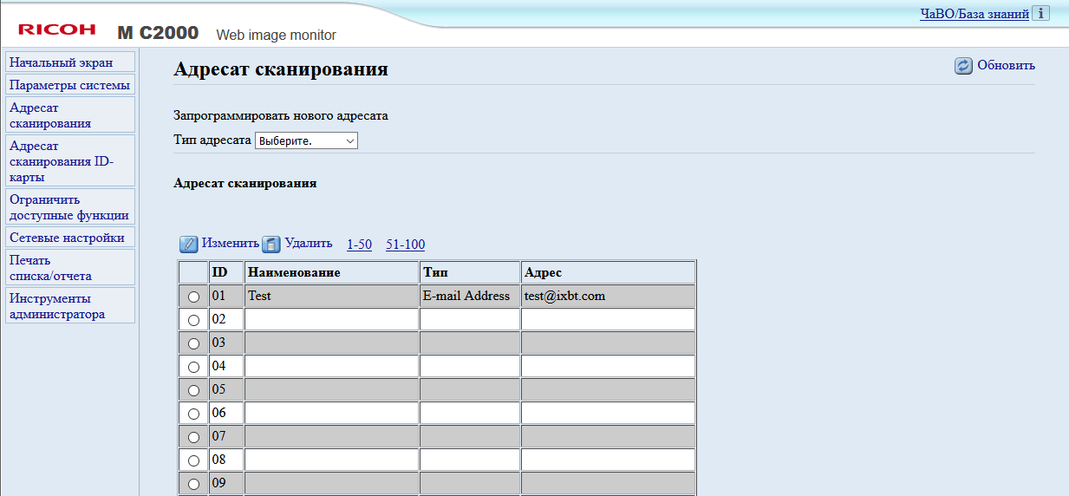The height and width of the screenshot is (496, 1069).
Task: Click the M C2000 model name
Action: pos(158,33)
